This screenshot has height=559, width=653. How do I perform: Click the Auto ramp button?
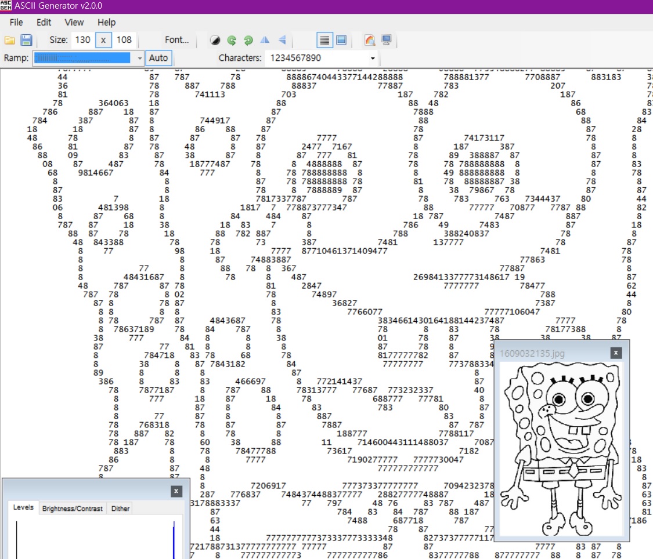[158, 58]
